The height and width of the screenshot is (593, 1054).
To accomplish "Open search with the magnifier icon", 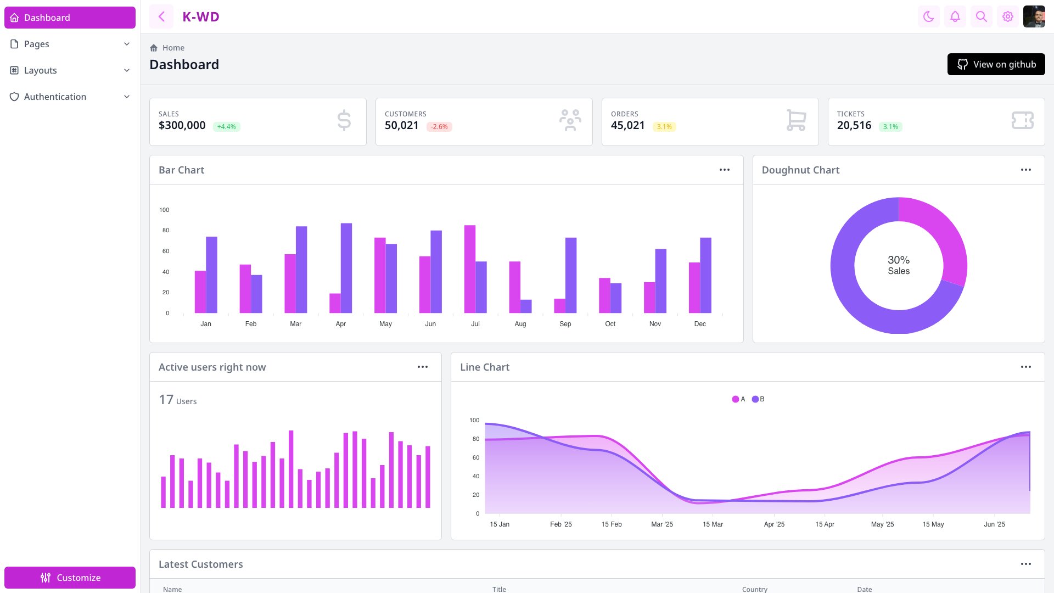I will coord(981,16).
